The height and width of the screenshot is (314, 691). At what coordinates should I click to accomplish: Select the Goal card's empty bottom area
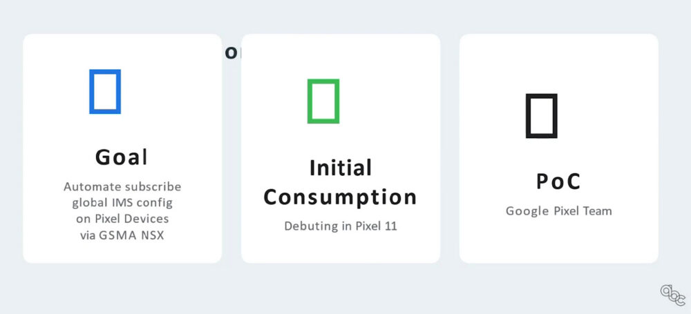coord(122,253)
